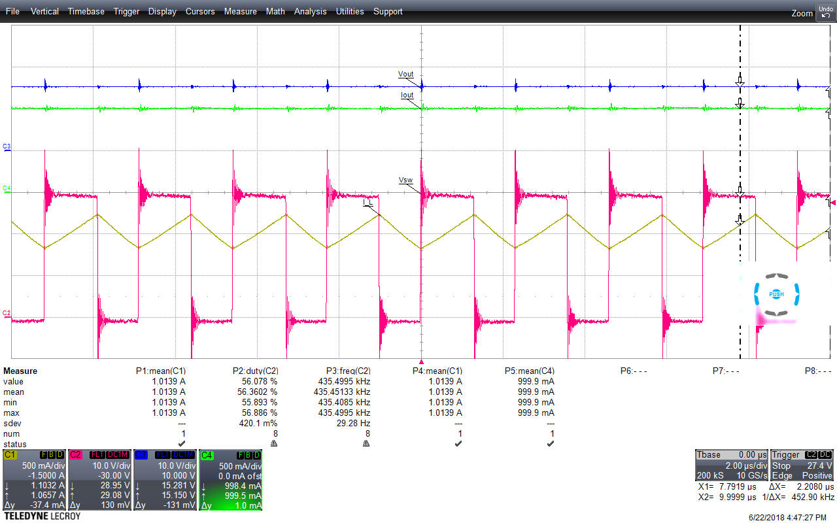Select the Vsw waveform label
The width and height of the screenshot is (837, 523).
[x=406, y=179]
